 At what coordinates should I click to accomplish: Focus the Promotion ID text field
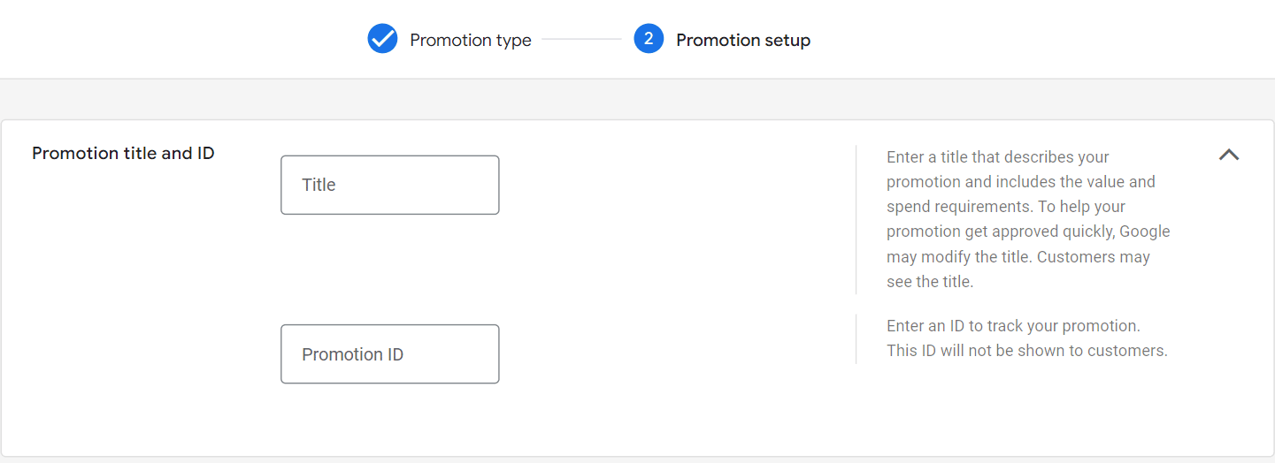pyautogui.click(x=390, y=354)
